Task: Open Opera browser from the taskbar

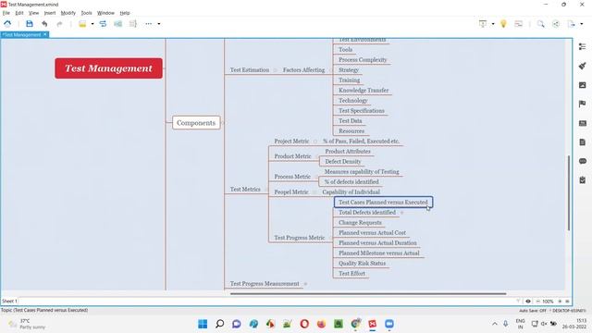Action: click(x=304, y=324)
